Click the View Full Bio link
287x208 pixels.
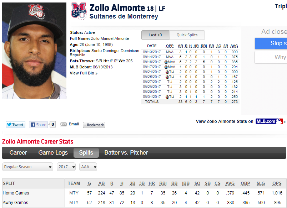[84, 73]
